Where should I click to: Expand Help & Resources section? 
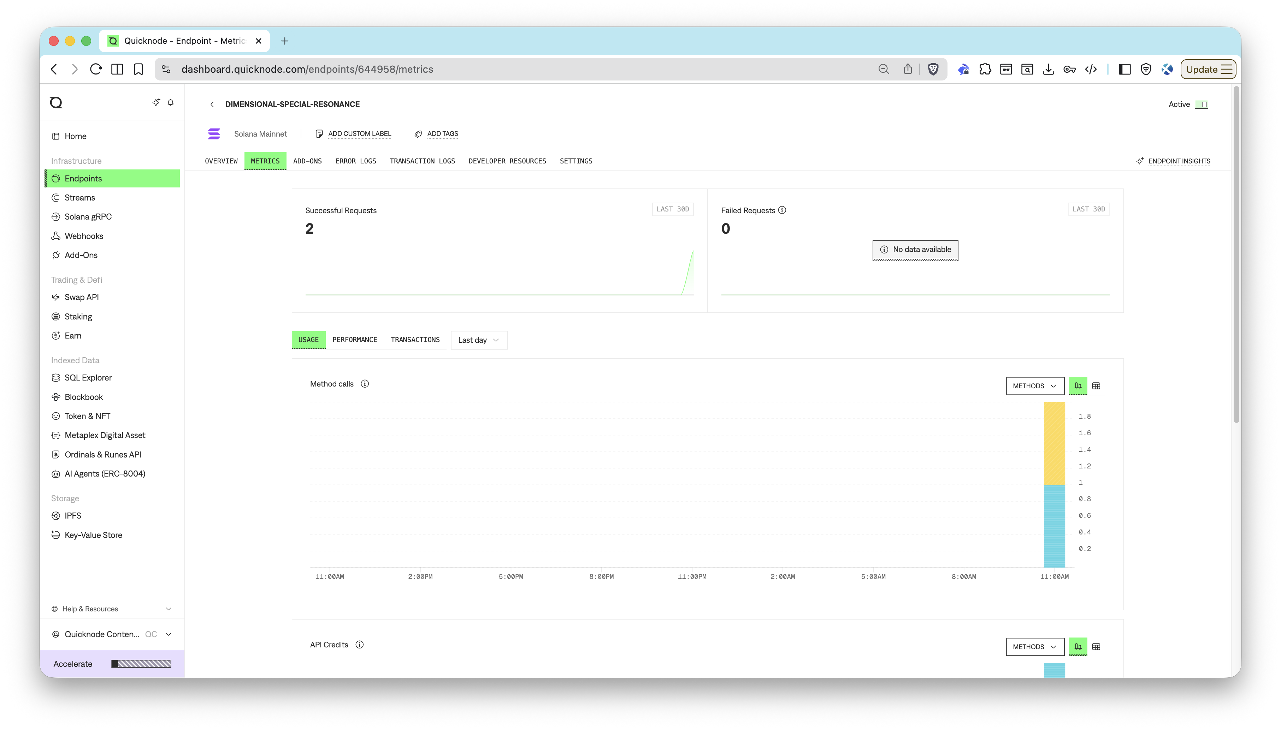click(112, 609)
